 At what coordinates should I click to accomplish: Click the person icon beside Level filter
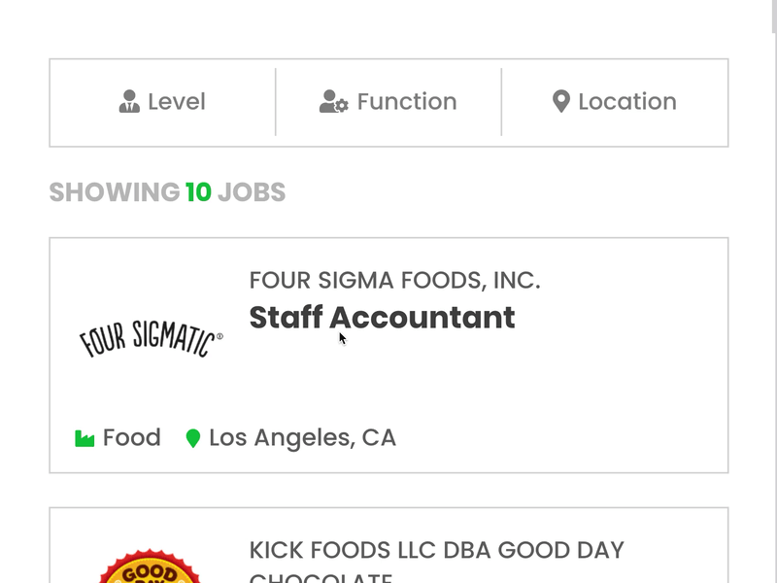[128, 101]
